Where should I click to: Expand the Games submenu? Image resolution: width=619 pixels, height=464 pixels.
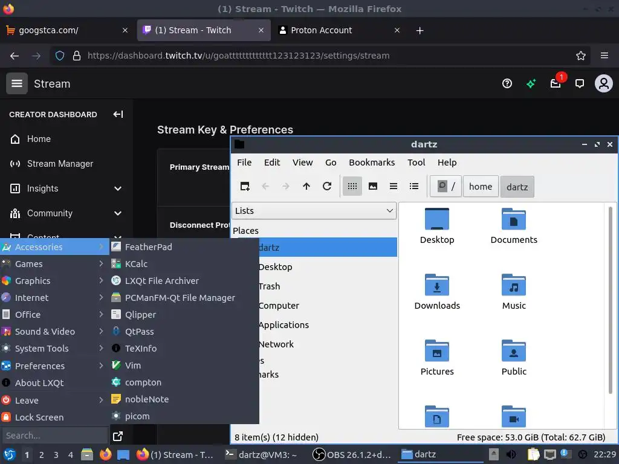[x=54, y=264]
